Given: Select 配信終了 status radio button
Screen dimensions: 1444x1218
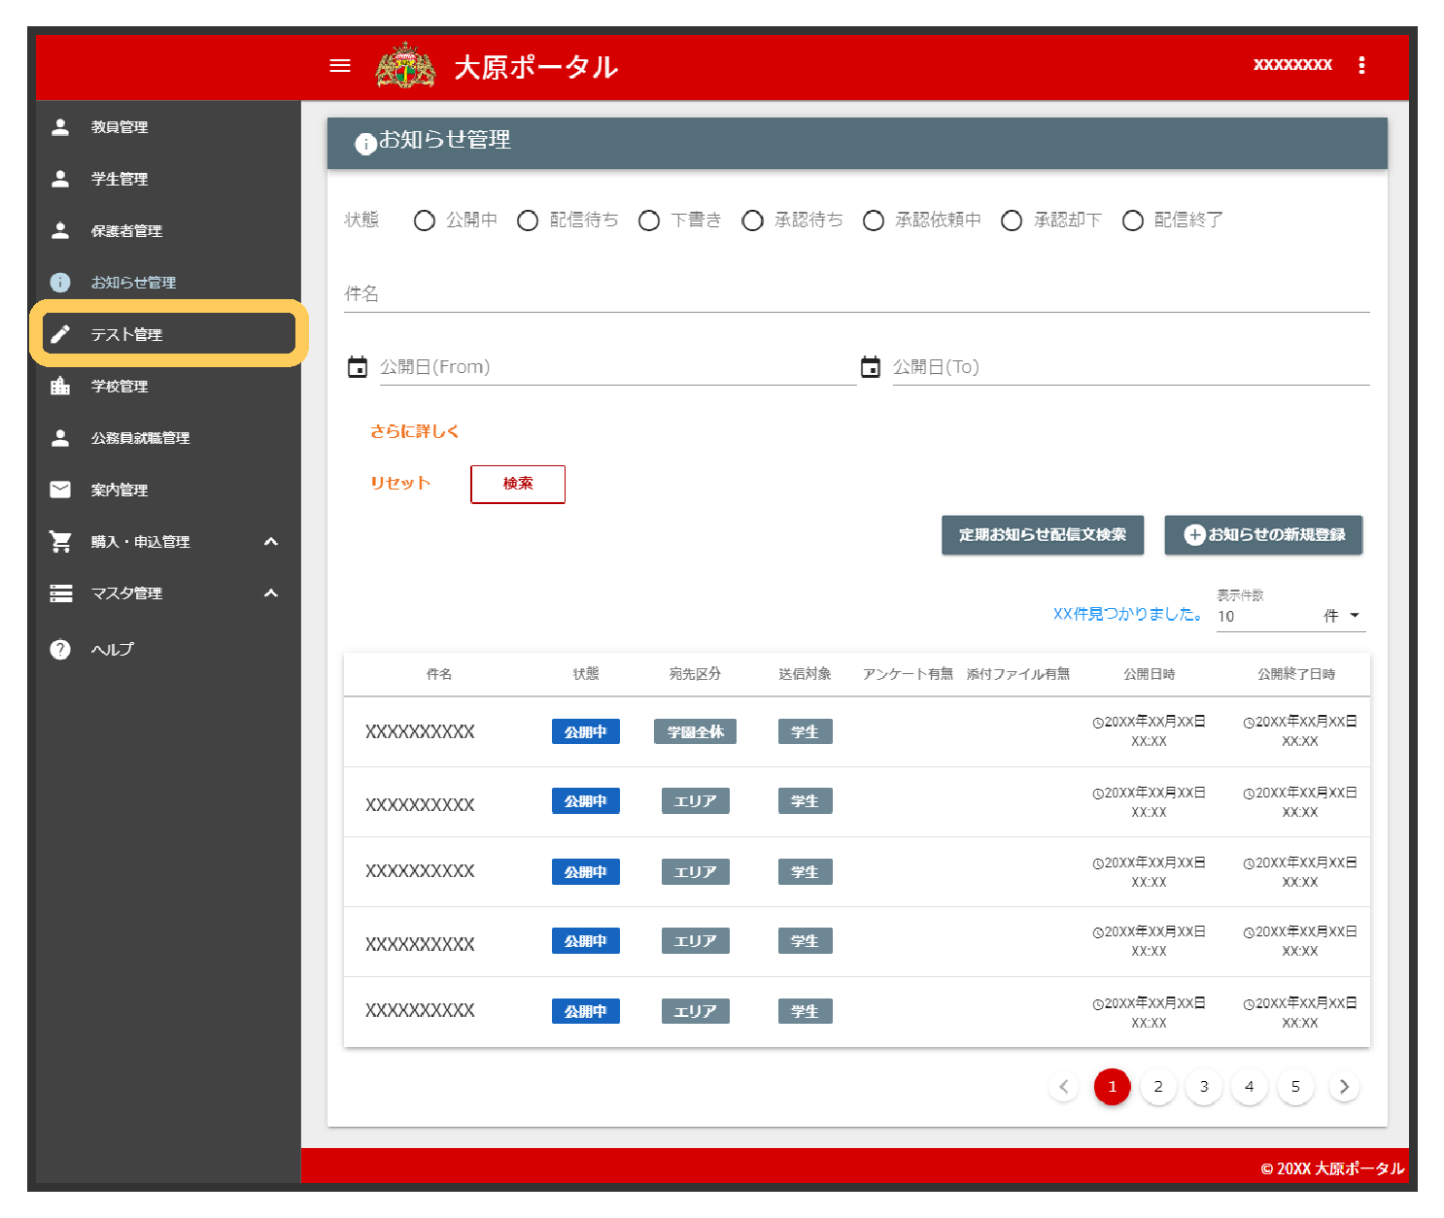Looking at the screenshot, I should (1133, 220).
